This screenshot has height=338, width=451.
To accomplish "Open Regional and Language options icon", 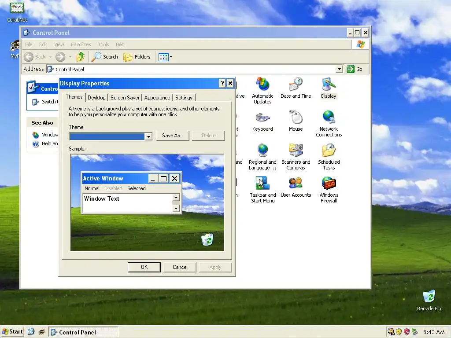I will [262, 157].
